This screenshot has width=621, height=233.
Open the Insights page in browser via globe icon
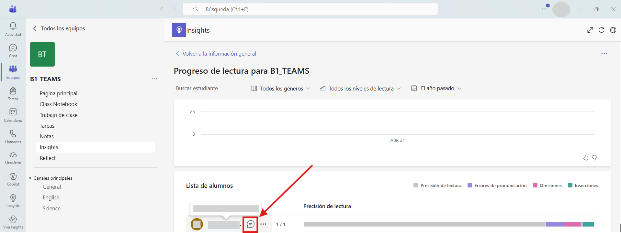click(x=613, y=30)
